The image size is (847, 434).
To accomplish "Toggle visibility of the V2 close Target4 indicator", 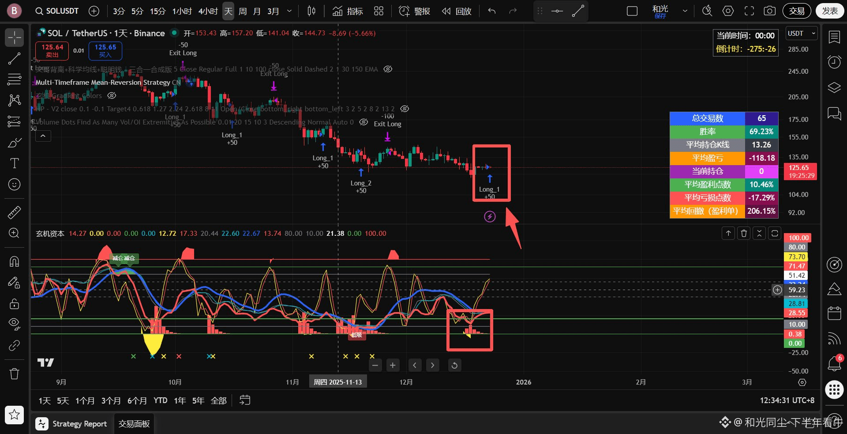I will [x=405, y=109].
